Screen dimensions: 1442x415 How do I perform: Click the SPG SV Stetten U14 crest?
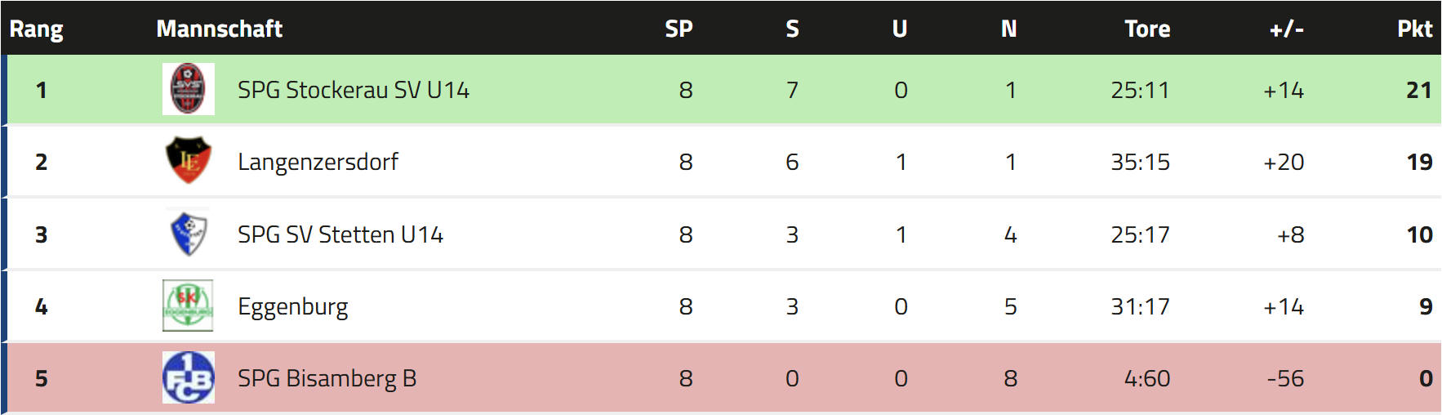tap(188, 234)
